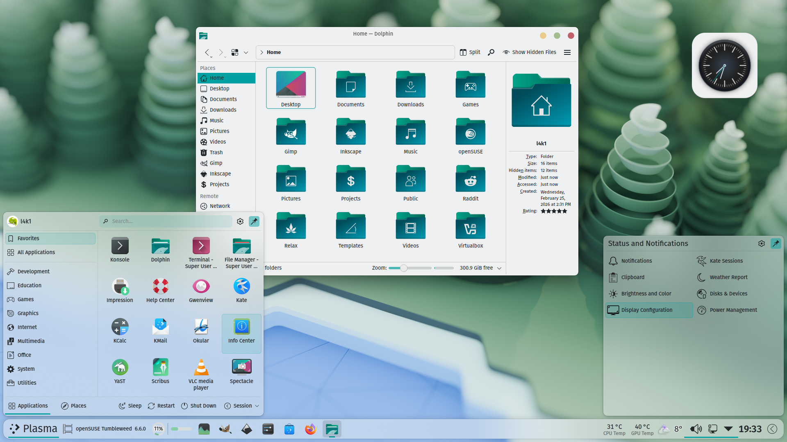This screenshot has width=787, height=442.
Task: Toggle the launcher menu pin button
Action: pyautogui.click(x=254, y=221)
